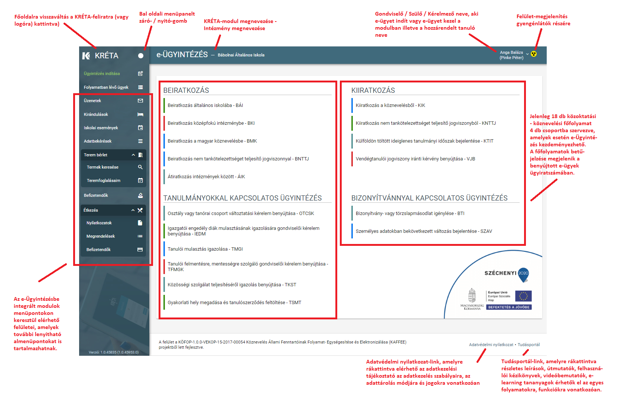Open Személyes adatokban változás bejelentése - SZAV
621x407 pixels.
(x=424, y=231)
